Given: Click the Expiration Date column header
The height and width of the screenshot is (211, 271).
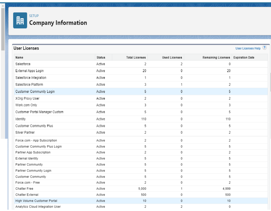Looking at the screenshot, I should (x=244, y=57).
